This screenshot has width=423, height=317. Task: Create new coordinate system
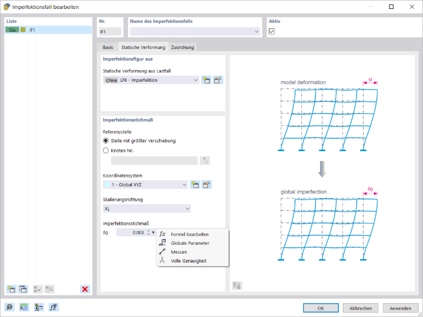[195, 185]
